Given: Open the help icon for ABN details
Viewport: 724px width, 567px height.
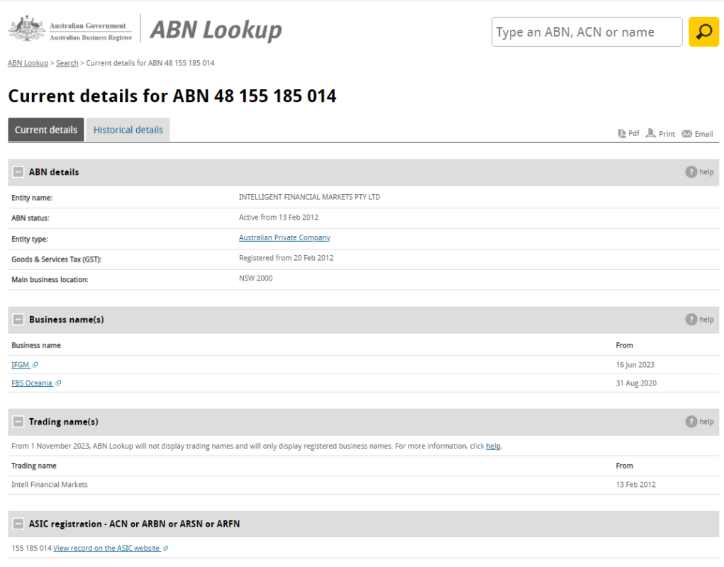Looking at the screenshot, I should (x=691, y=172).
